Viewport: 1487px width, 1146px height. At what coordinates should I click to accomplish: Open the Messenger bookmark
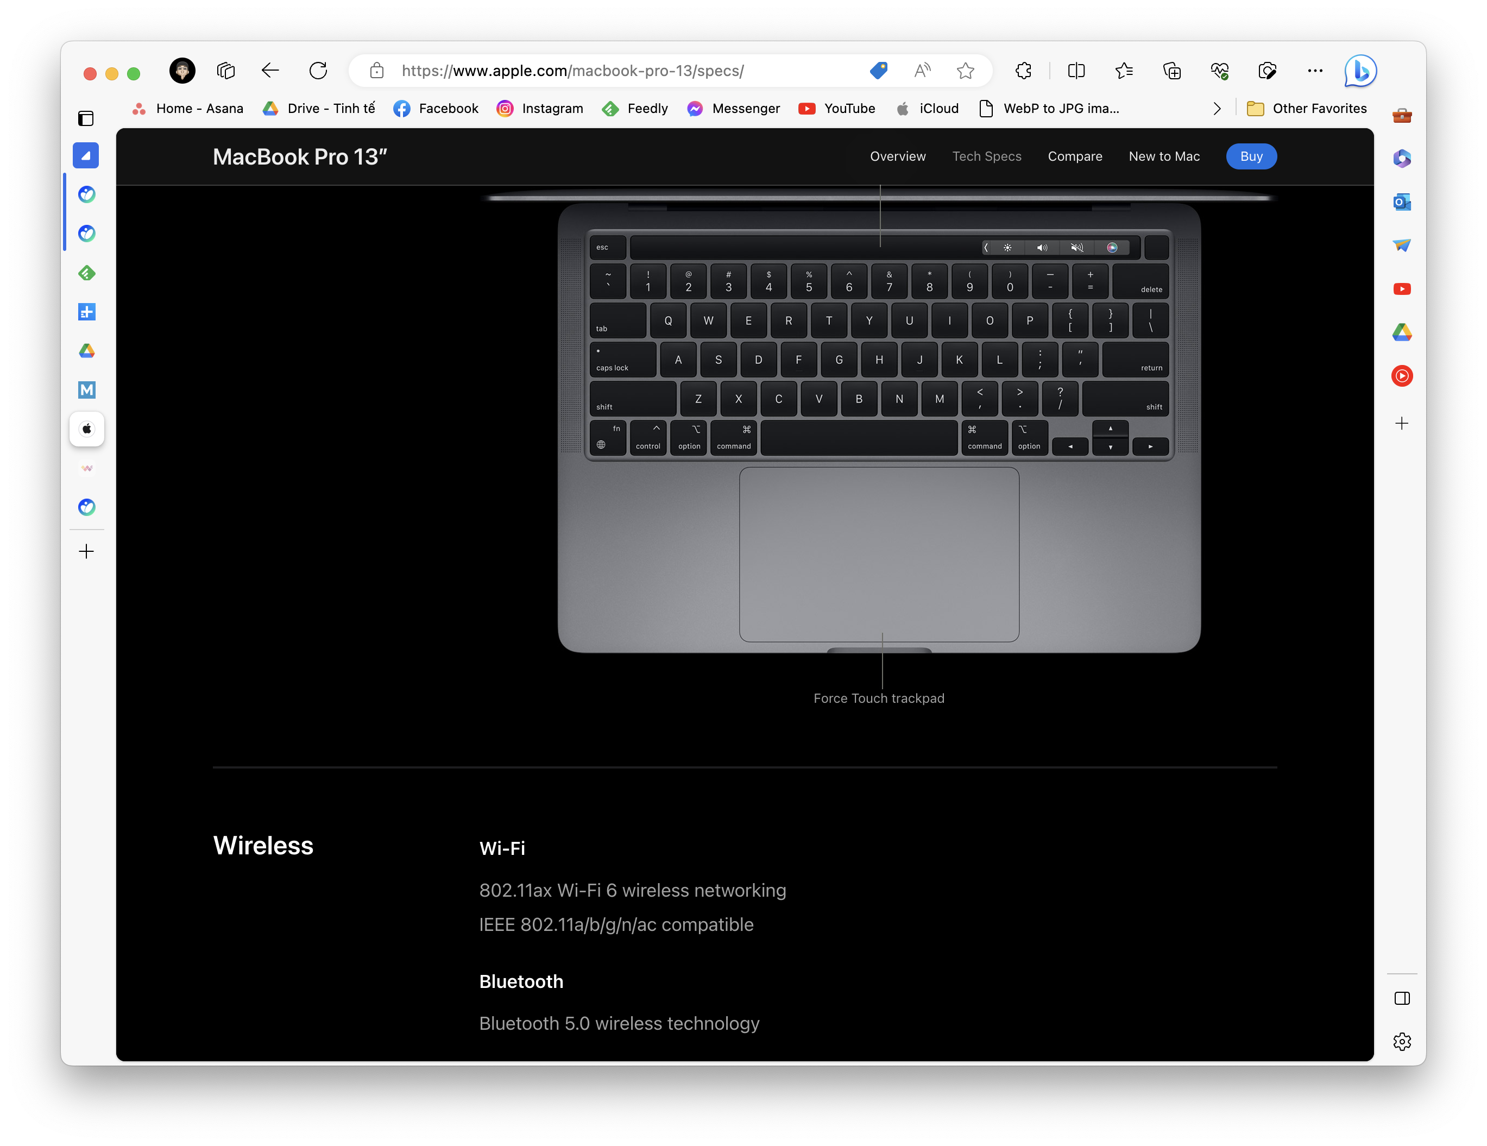pos(733,108)
